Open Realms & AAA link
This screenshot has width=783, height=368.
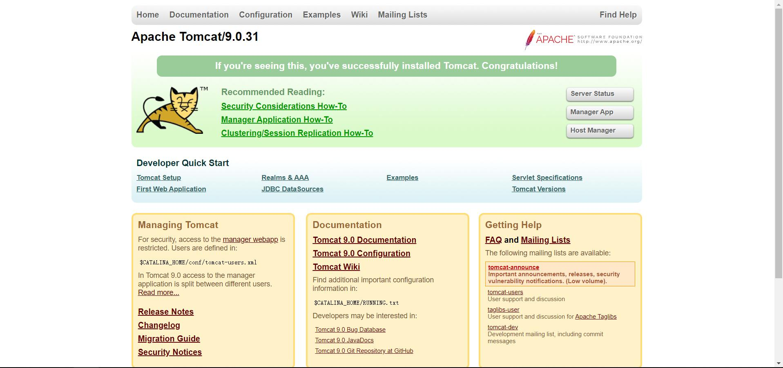tap(285, 177)
